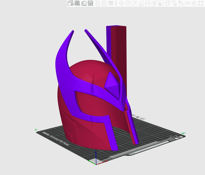Add a new plate via the grid icon
205x175 pixels.
[x=77, y=3]
